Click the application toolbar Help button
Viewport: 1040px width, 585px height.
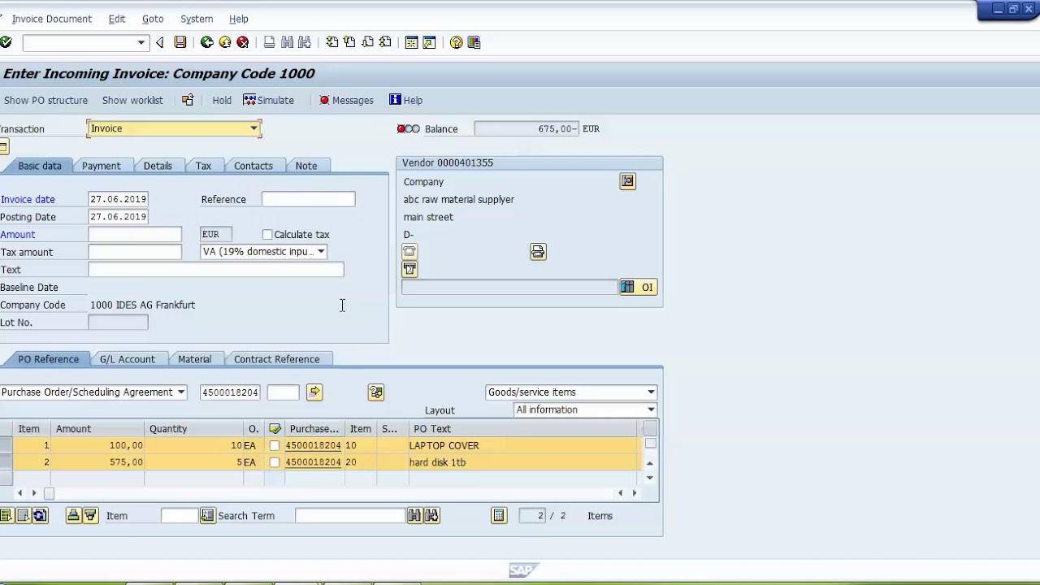405,100
